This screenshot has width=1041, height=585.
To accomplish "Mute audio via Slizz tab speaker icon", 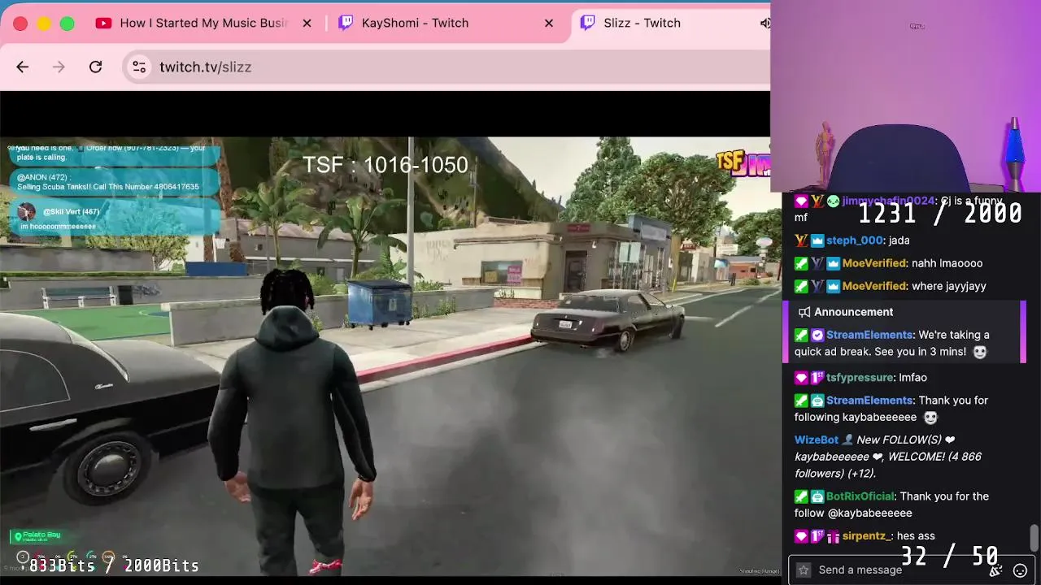I will 764,23.
